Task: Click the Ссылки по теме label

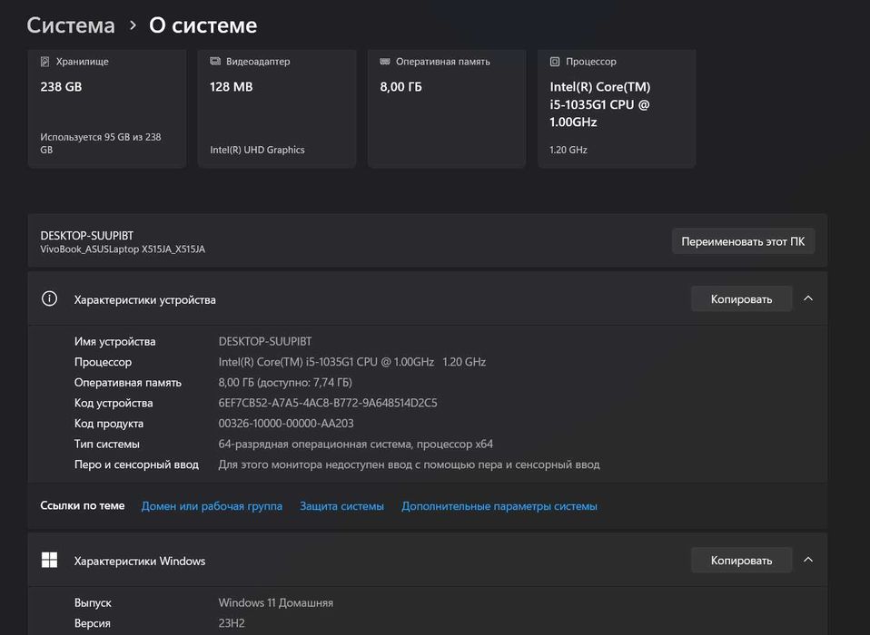Action: pyautogui.click(x=82, y=505)
